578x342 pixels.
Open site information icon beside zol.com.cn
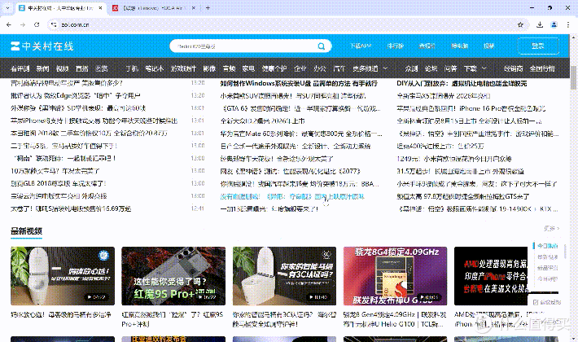(54, 24)
